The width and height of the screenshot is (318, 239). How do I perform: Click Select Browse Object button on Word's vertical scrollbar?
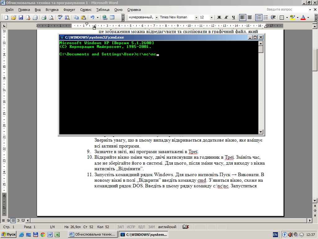tap(315, 211)
